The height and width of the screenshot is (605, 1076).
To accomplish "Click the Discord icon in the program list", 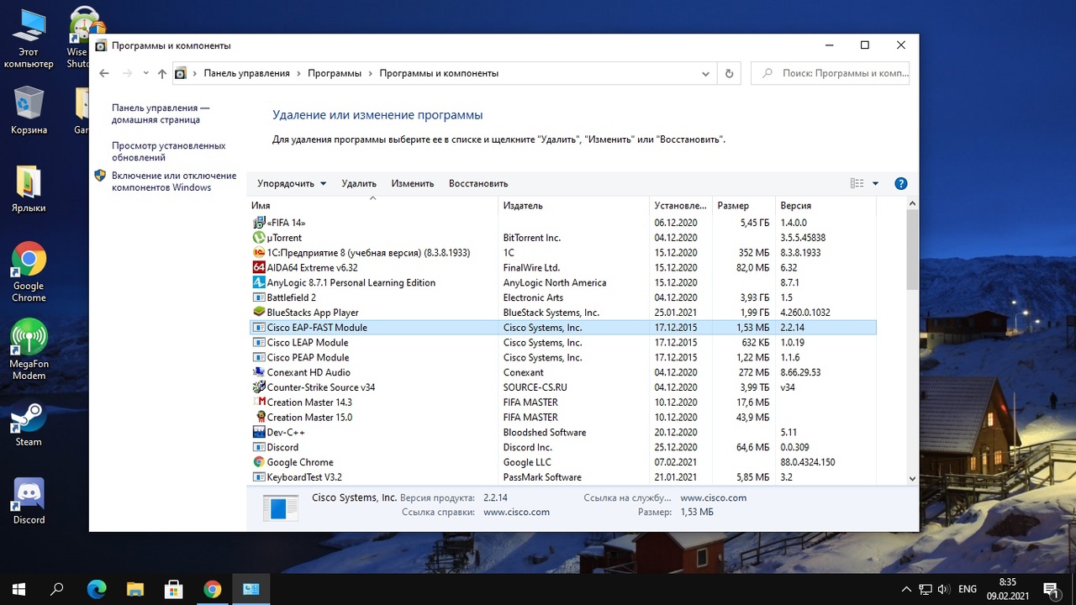I will click(259, 447).
